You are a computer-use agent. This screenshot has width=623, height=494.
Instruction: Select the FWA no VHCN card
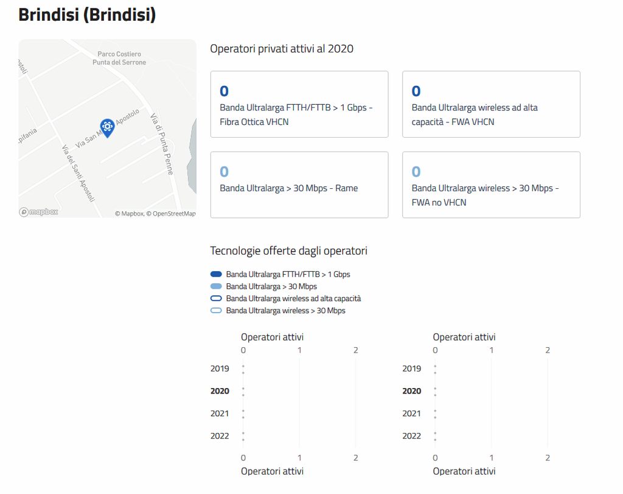pyautogui.click(x=491, y=185)
